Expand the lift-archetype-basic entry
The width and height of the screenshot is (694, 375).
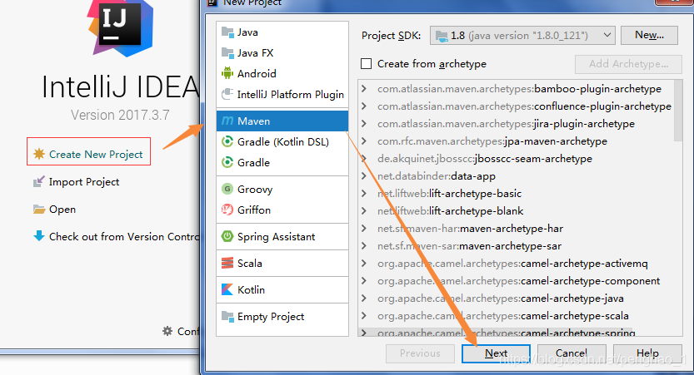pos(364,194)
